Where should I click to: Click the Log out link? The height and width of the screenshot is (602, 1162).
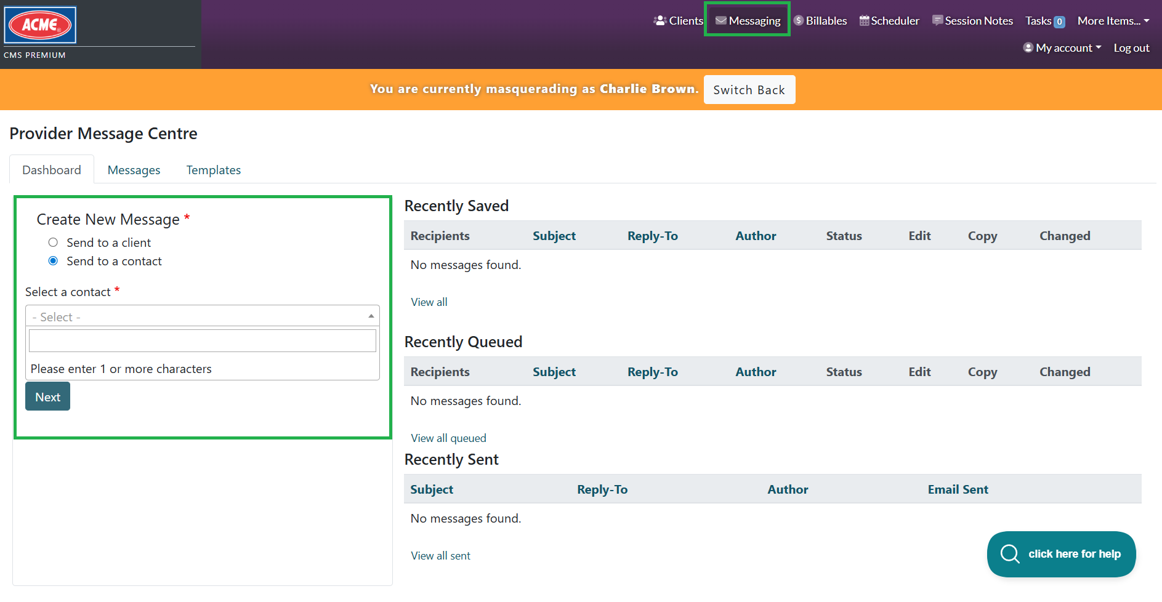tap(1132, 48)
